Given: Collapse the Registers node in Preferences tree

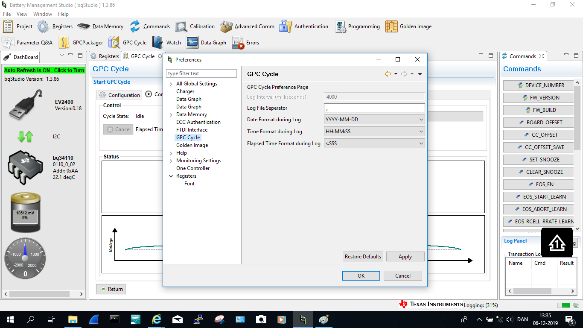Looking at the screenshot, I should pyautogui.click(x=171, y=176).
